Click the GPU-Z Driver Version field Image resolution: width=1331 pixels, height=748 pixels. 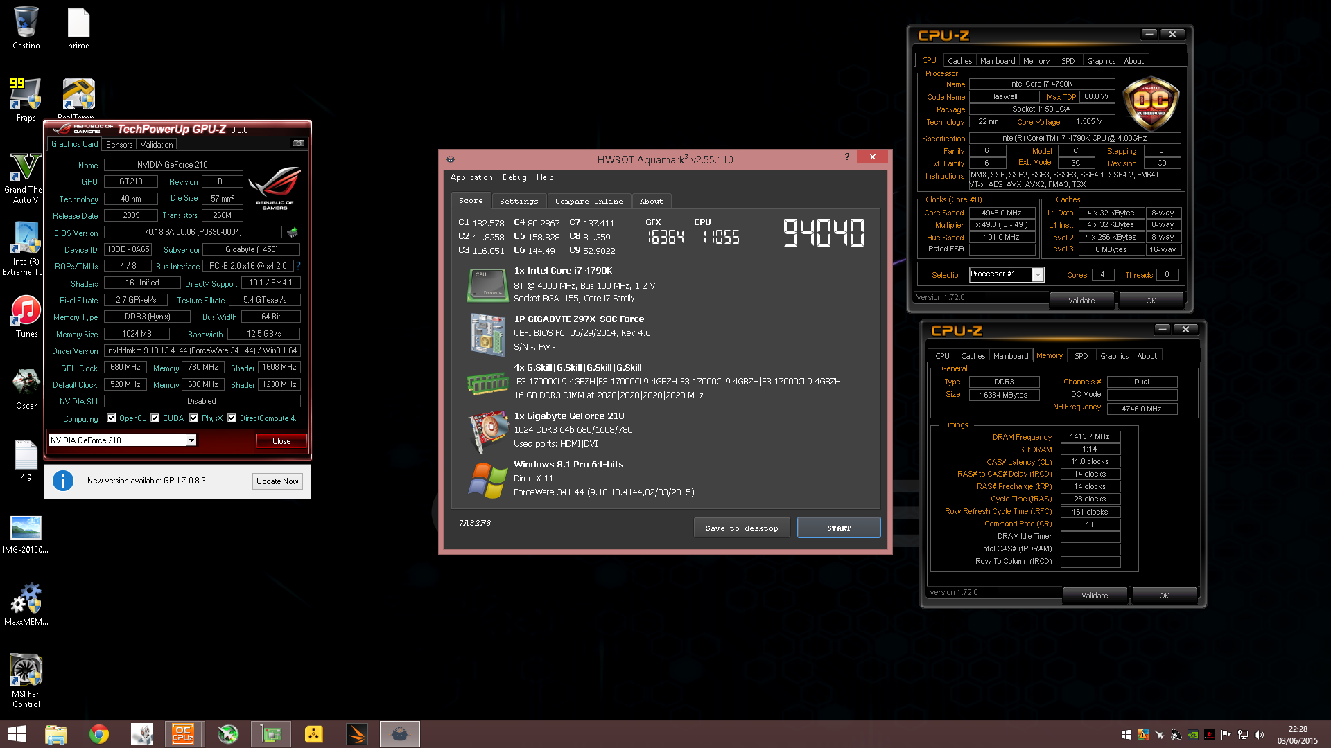[202, 350]
